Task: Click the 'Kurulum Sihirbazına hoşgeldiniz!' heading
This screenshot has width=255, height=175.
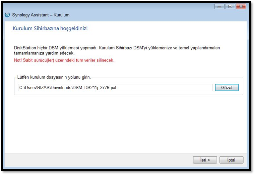Action: click(x=50, y=28)
